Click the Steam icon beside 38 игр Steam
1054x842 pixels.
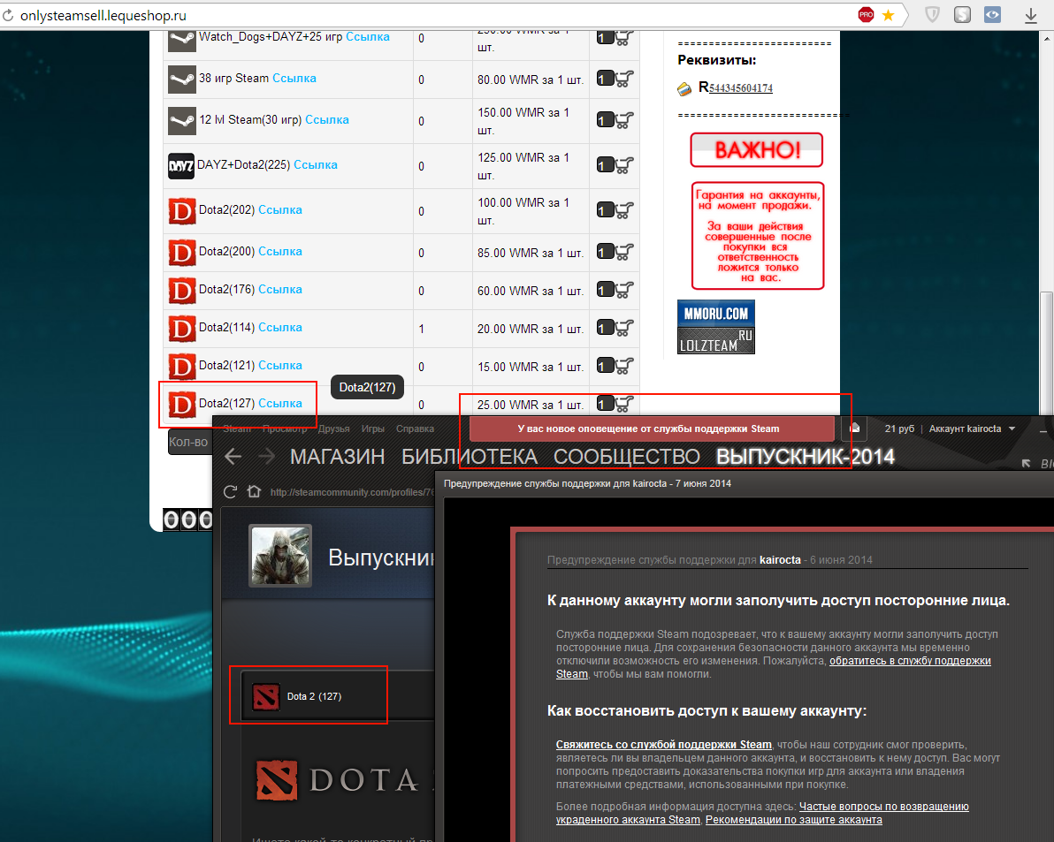click(181, 80)
